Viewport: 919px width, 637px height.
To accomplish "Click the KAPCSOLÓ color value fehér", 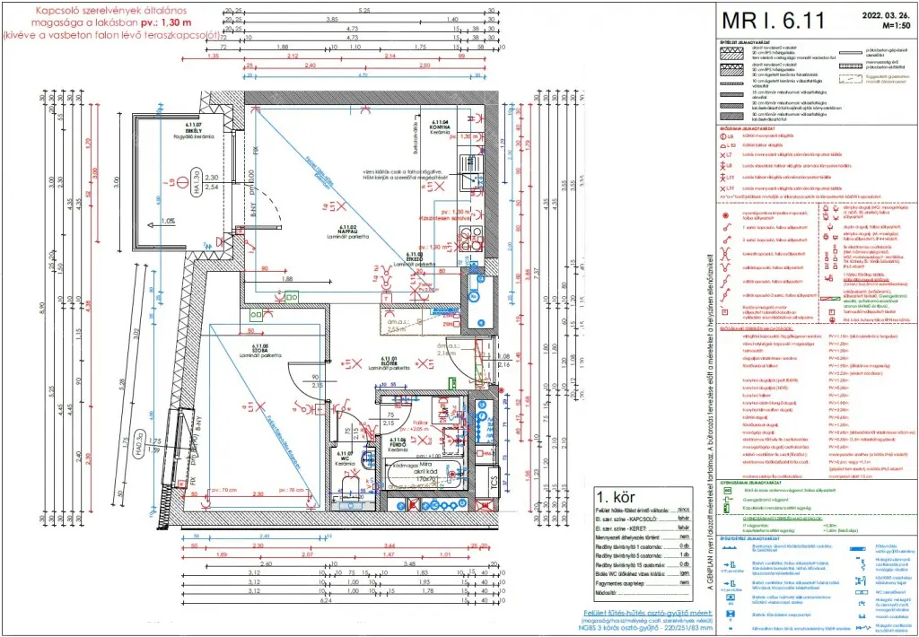I will (x=684, y=519).
